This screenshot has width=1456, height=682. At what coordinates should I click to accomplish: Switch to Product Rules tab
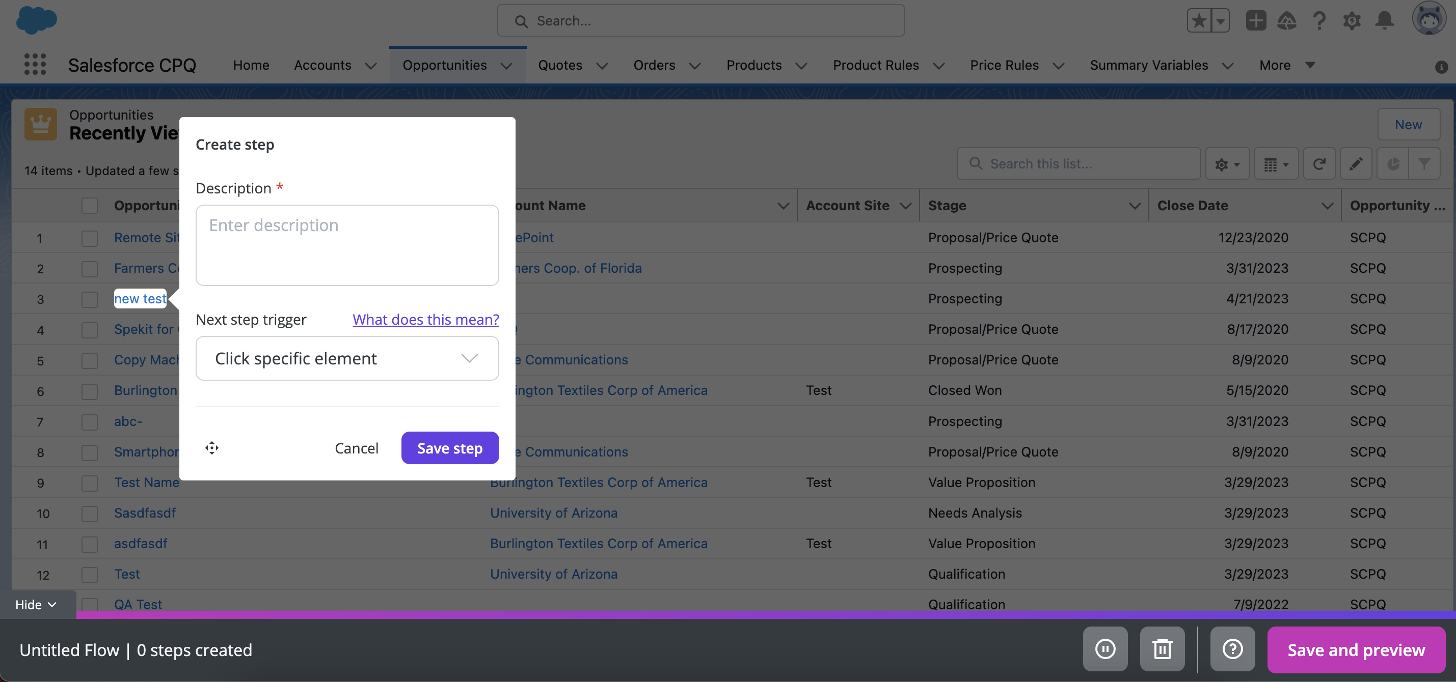pyautogui.click(x=876, y=66)
